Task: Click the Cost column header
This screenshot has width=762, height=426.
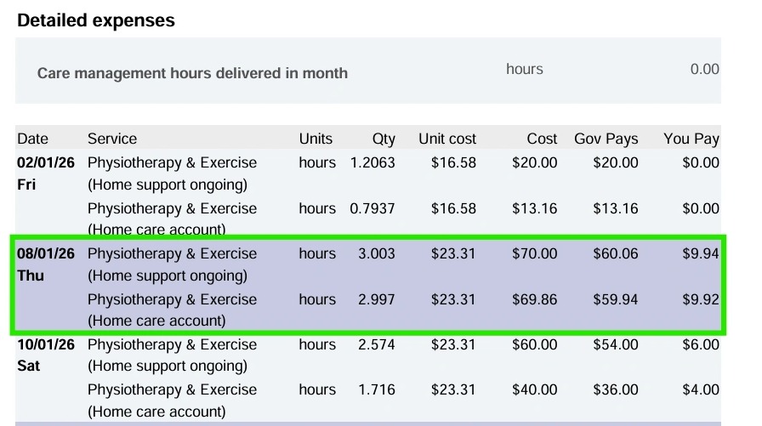Action: coord(542,139)
